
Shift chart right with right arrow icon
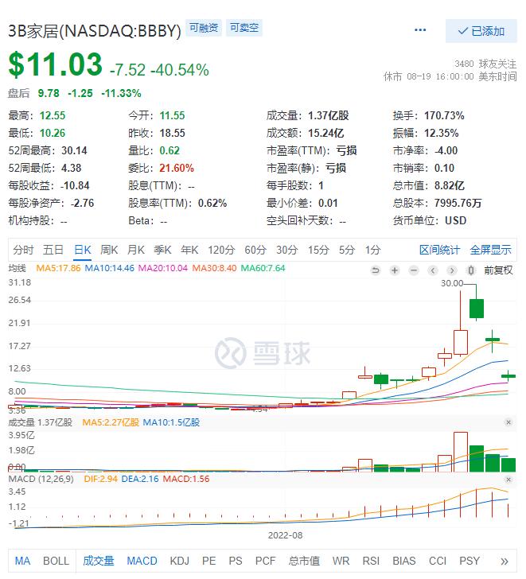452,270
